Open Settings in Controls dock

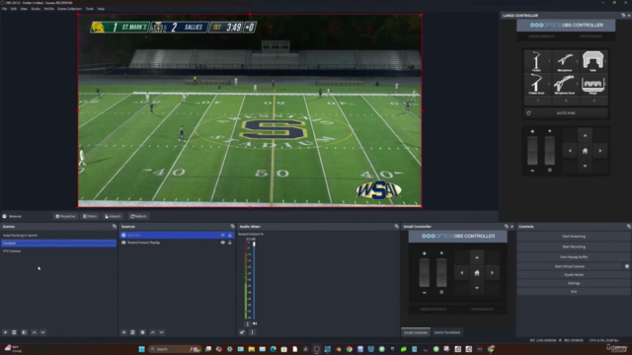pyautogui.click(x=574, y=283)
